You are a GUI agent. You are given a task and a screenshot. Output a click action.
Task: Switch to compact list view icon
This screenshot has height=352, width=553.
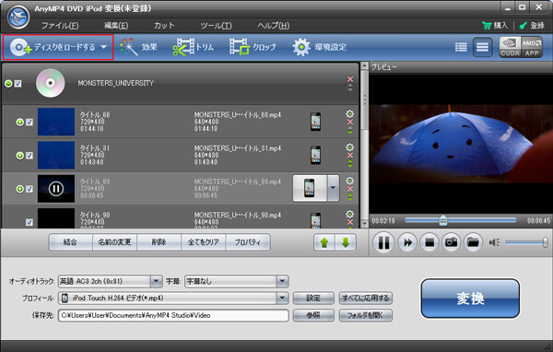(461, 47)
